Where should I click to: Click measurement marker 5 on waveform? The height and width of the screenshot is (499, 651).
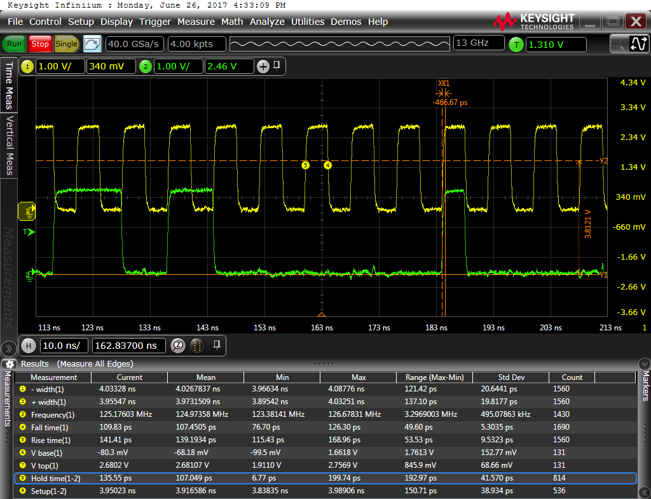click(x=306, y=165)
